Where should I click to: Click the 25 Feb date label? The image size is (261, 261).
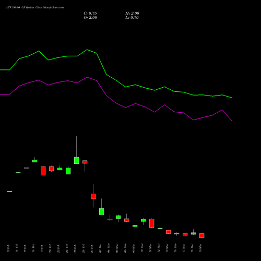click(x=75, y=248)
